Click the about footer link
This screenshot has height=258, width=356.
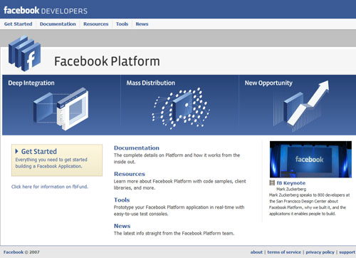point(256,252)
